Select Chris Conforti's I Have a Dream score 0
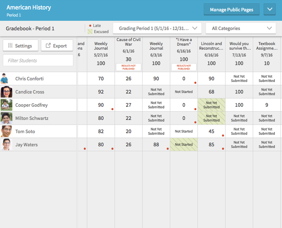 pos(184,79)
